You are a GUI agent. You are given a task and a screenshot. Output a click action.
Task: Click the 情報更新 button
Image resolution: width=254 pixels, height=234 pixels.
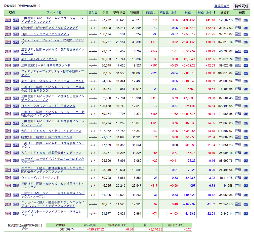241,6
